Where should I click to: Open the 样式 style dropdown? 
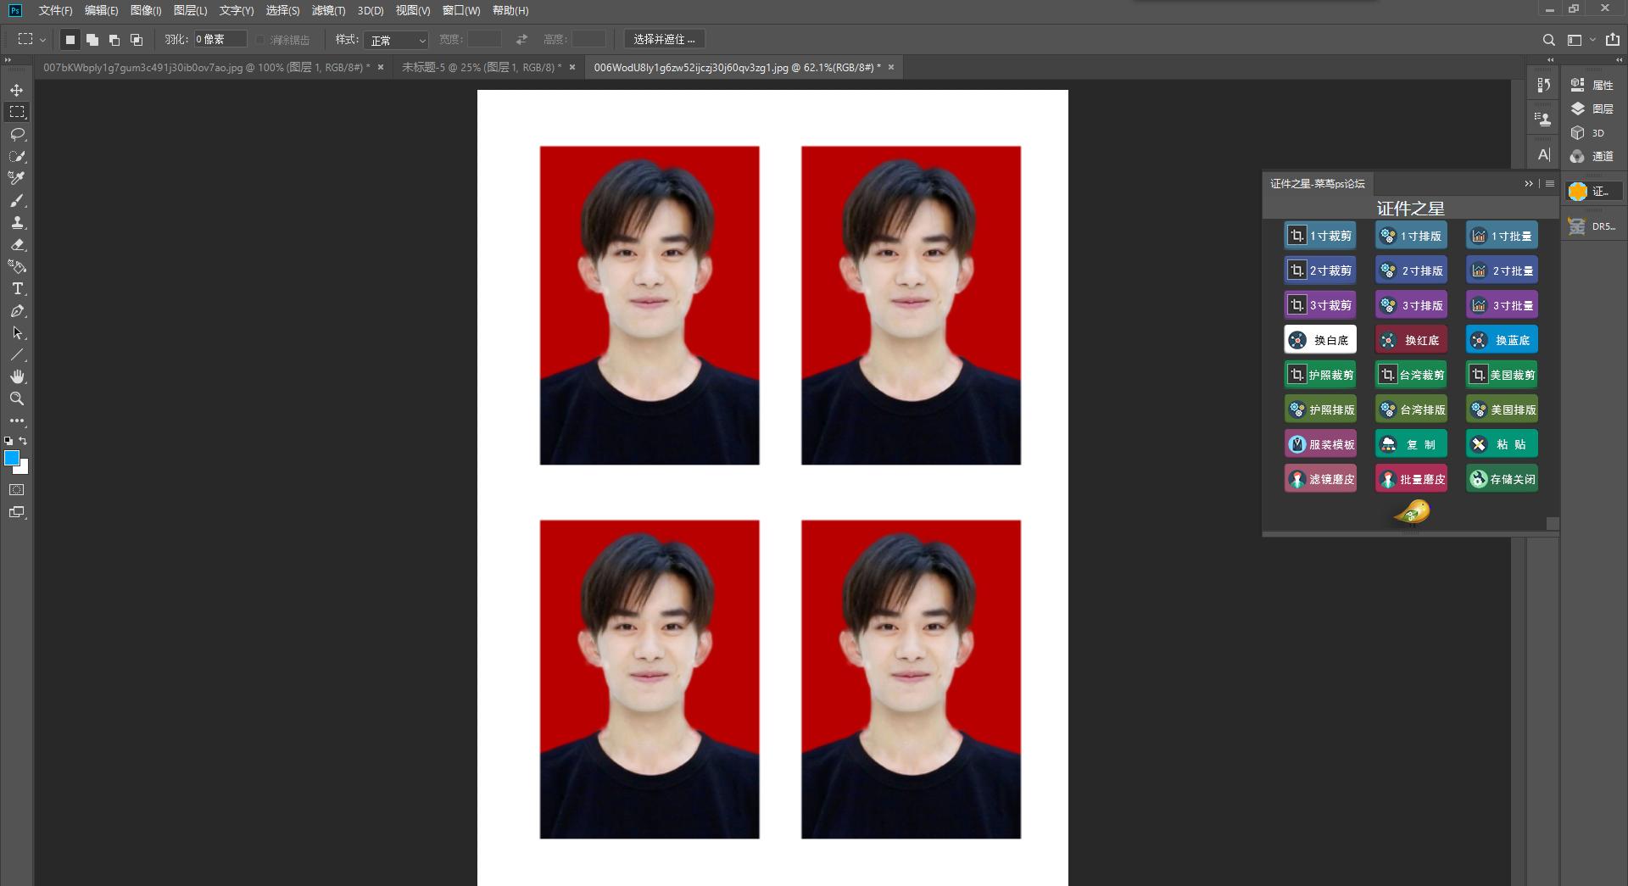point(396,39)
